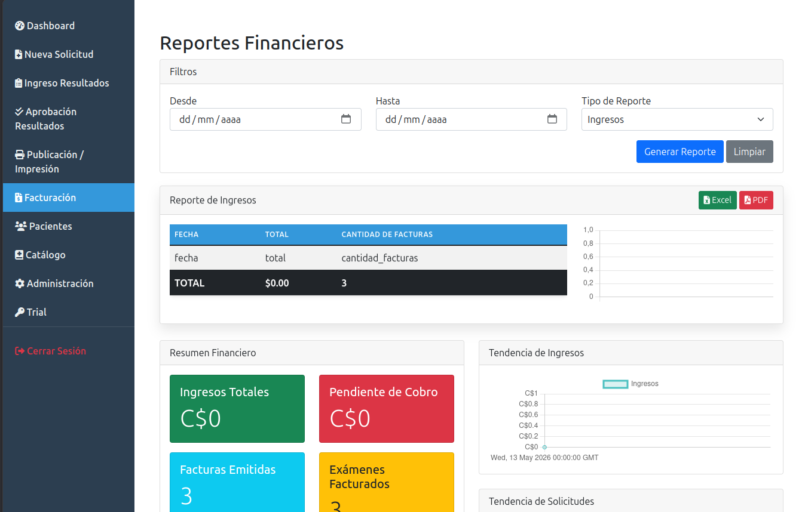This screenshot has height=512, width=808.
Task: Expand the Tipo de Reporte dropdown
Action: click(x=677, y=119)
